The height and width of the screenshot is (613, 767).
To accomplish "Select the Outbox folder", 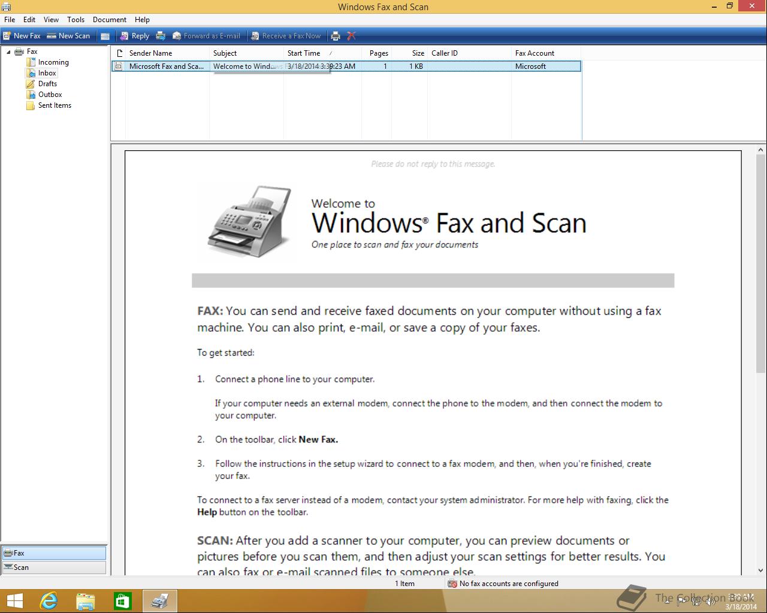I will [50, 95].
